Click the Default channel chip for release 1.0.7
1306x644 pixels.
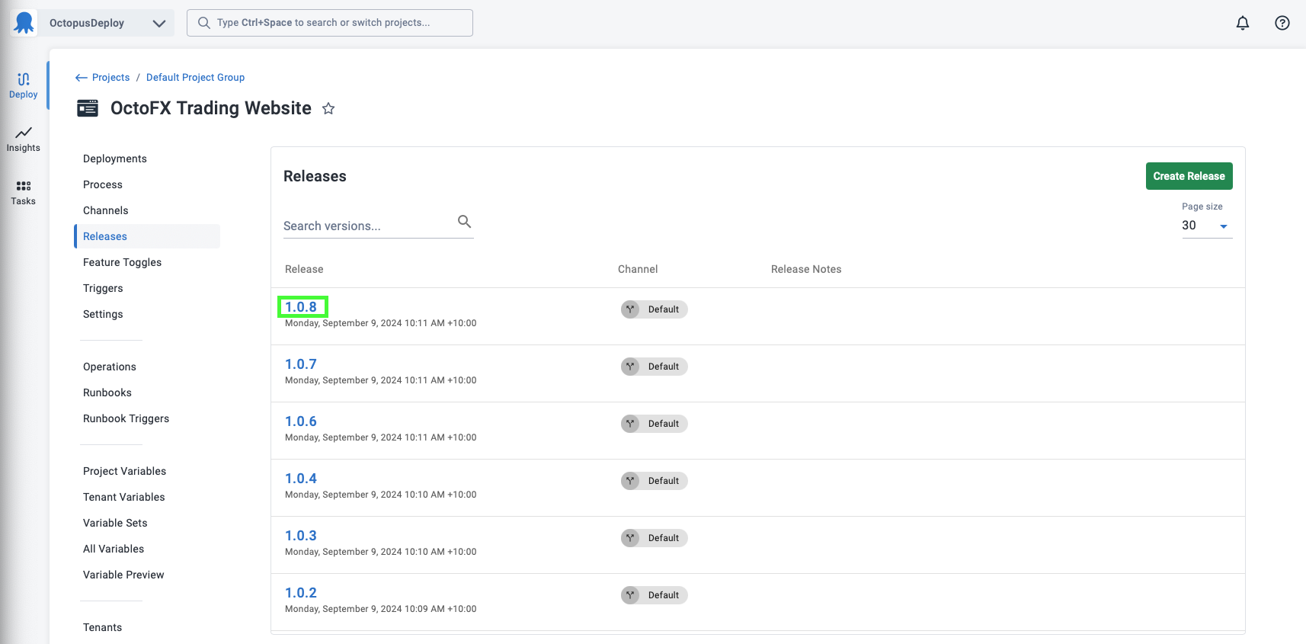pyautogui.click(x=654, y=367)
